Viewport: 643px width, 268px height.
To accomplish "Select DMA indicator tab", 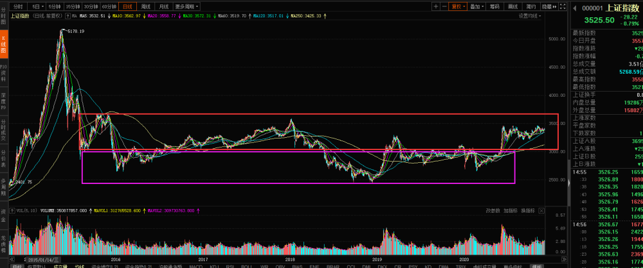I will [443, 267].
